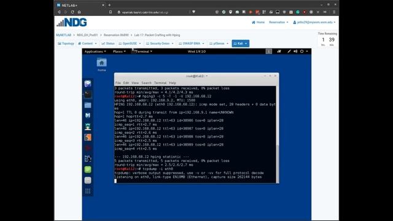Click the browser reload button
This screenshot has width=393, height=221.
pyautogui.click(x=72, y=12)
